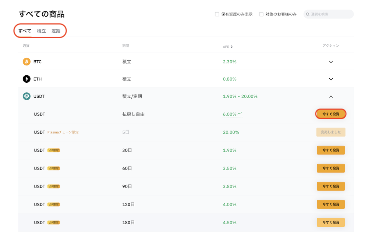Enable 保有資産のみ表示 checkbox

click(x=217, y=14)
